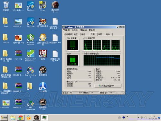Image resolution: width=161 pixels, height=121 pixels.
Task: Open the Smart Defrag 2 shortcut
Action: click(31, 72)
